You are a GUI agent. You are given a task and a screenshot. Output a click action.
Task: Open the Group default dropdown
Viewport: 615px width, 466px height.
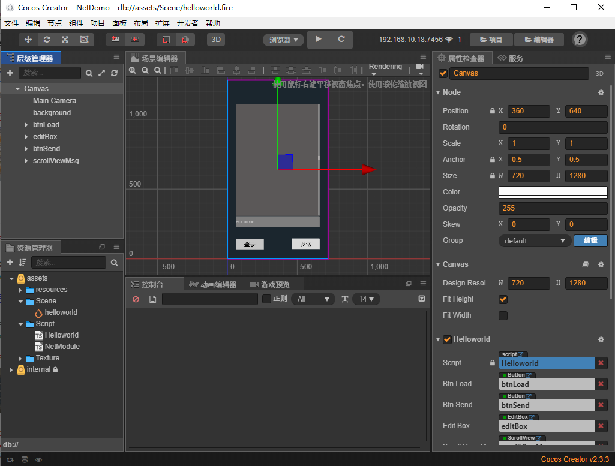click(x=533, y=240)
